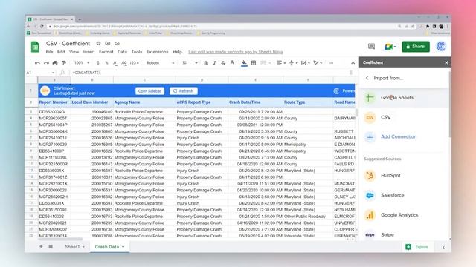
Task: Open the comment history icon
Action: coord(371,46)
